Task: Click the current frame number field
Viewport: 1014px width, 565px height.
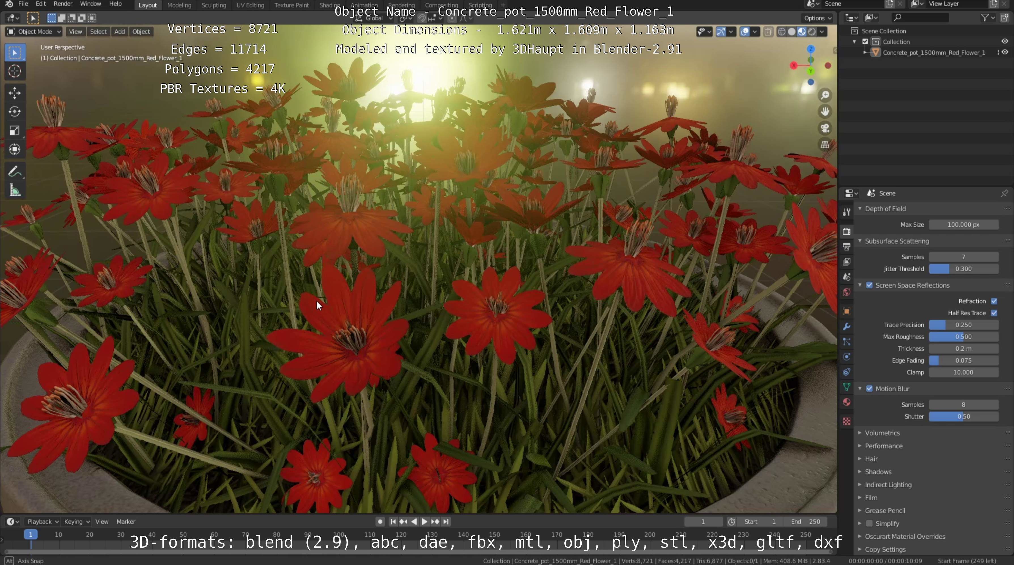Action: [x=703, y=522]
